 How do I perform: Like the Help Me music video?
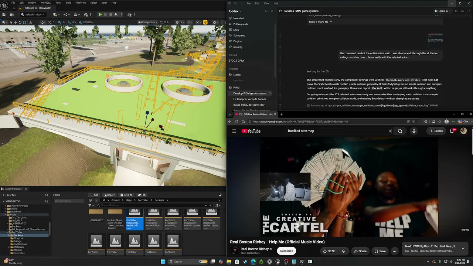[329, 251]
